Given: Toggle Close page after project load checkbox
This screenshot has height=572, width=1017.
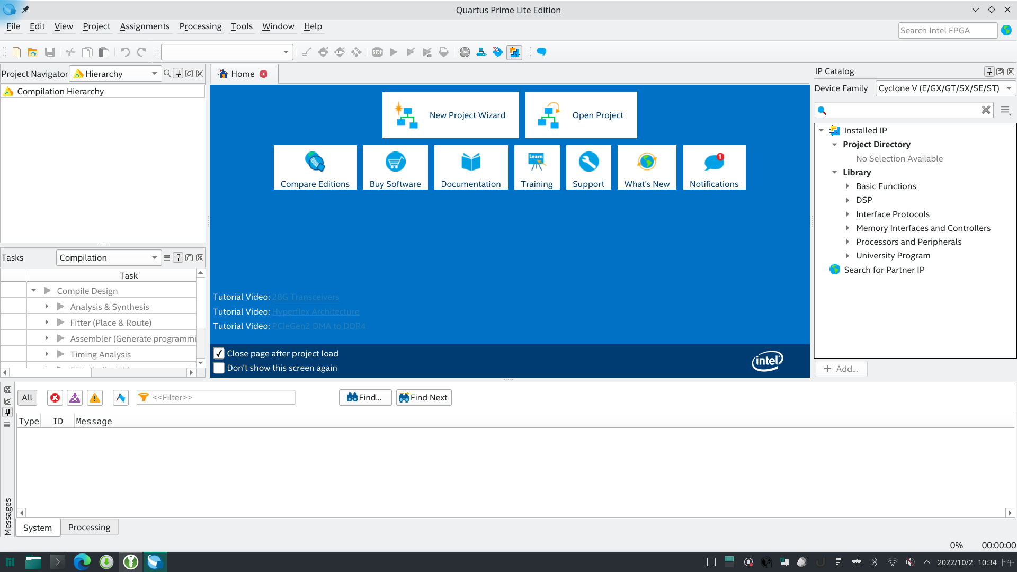Looking at the screenshot, I should (x=219, y=353).
